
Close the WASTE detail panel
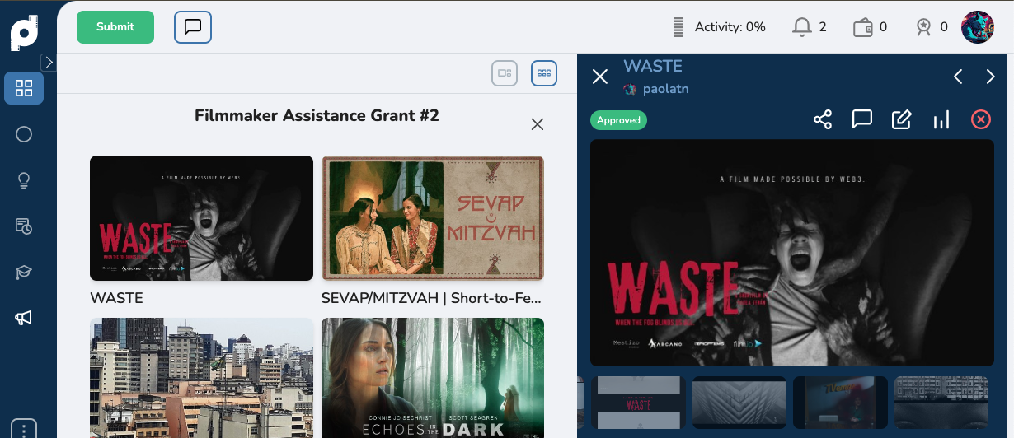point(600,77)
